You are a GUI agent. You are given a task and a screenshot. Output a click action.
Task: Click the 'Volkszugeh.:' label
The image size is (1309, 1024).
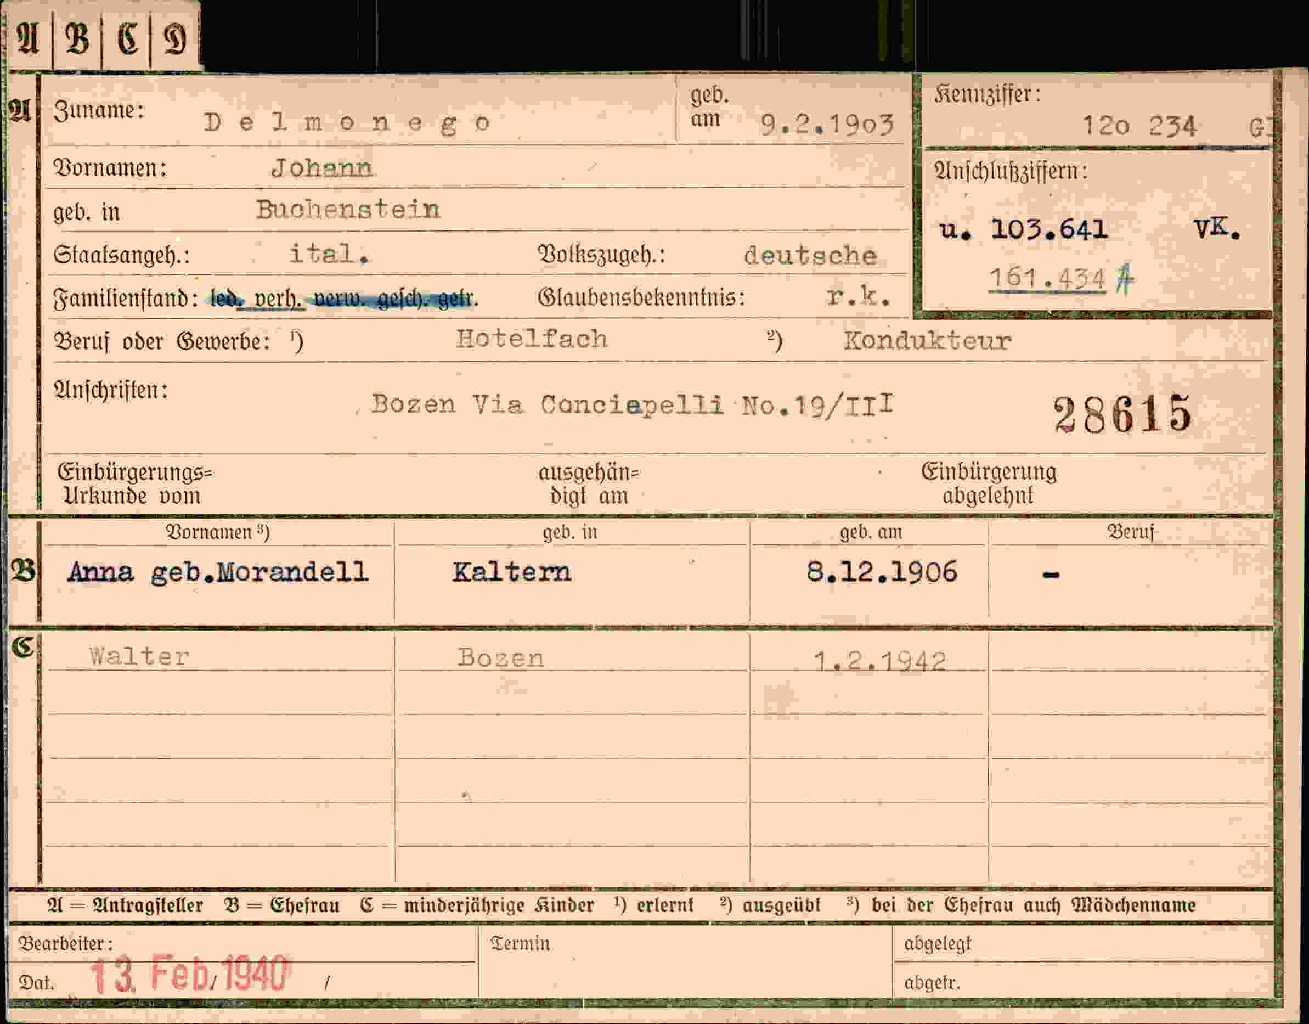click(602, 255)
